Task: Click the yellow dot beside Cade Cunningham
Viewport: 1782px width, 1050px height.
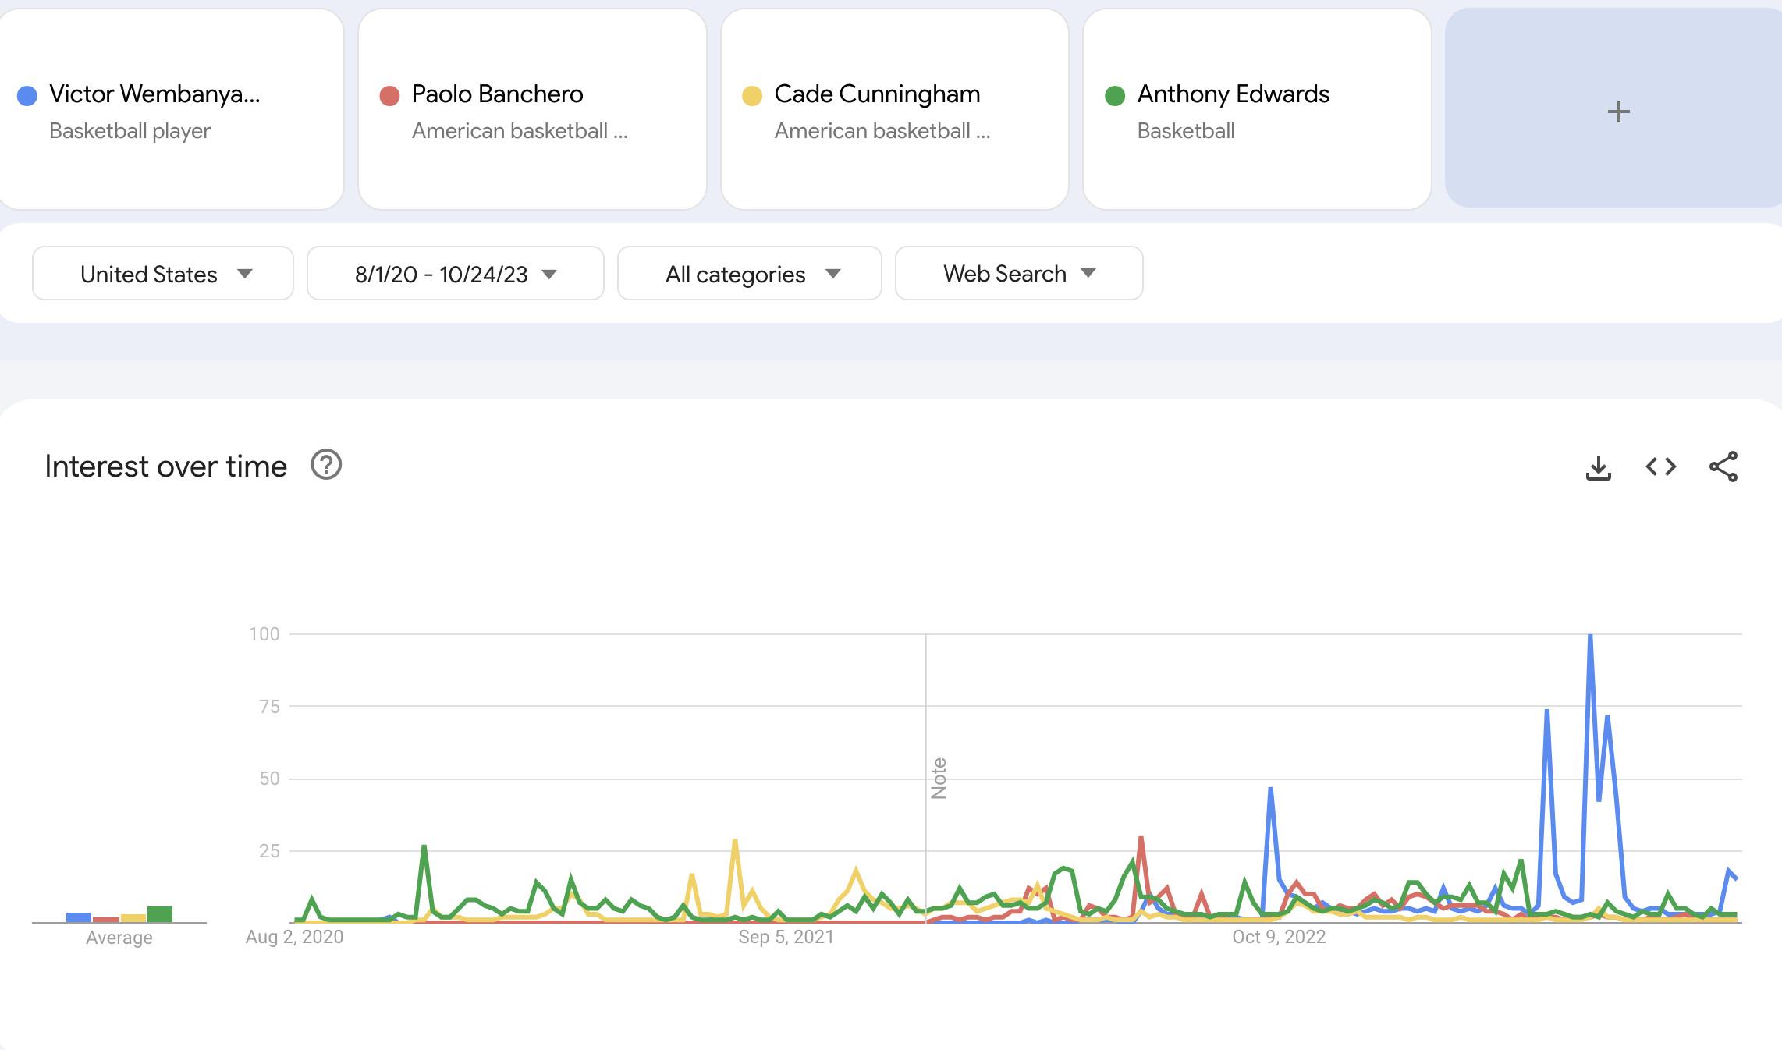Action: point(752,96)
